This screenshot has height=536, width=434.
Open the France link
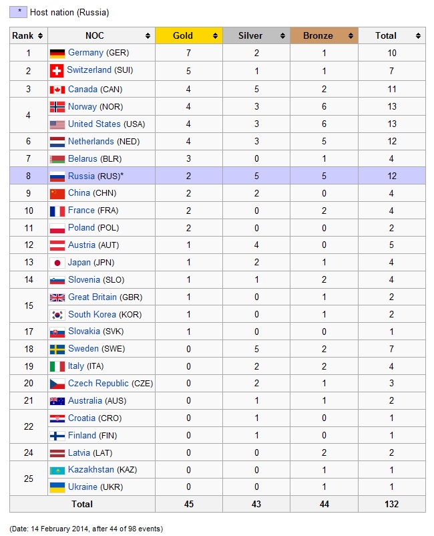81,210
